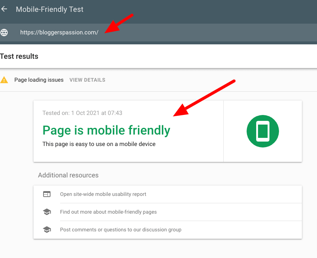Click the back arrow icon
317x258 pixels.
4,9
